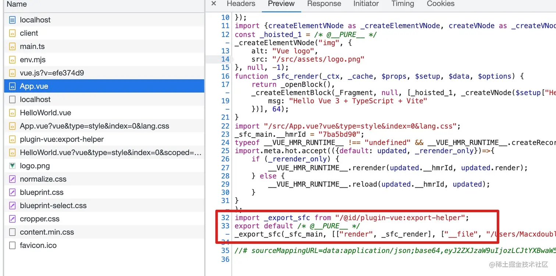Switch to the Timing tab

point(403,4)
